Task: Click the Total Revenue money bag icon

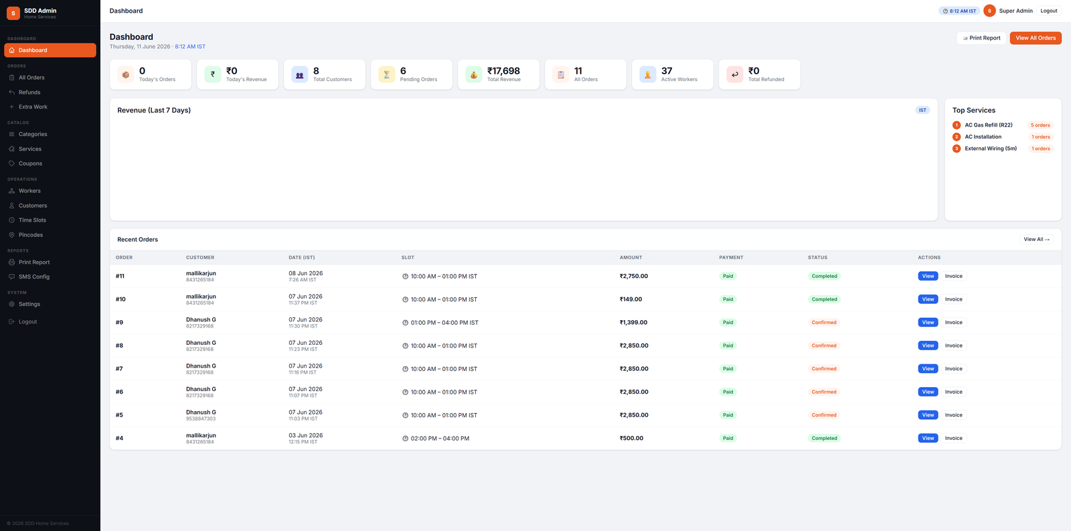Action: pos(474,74)
